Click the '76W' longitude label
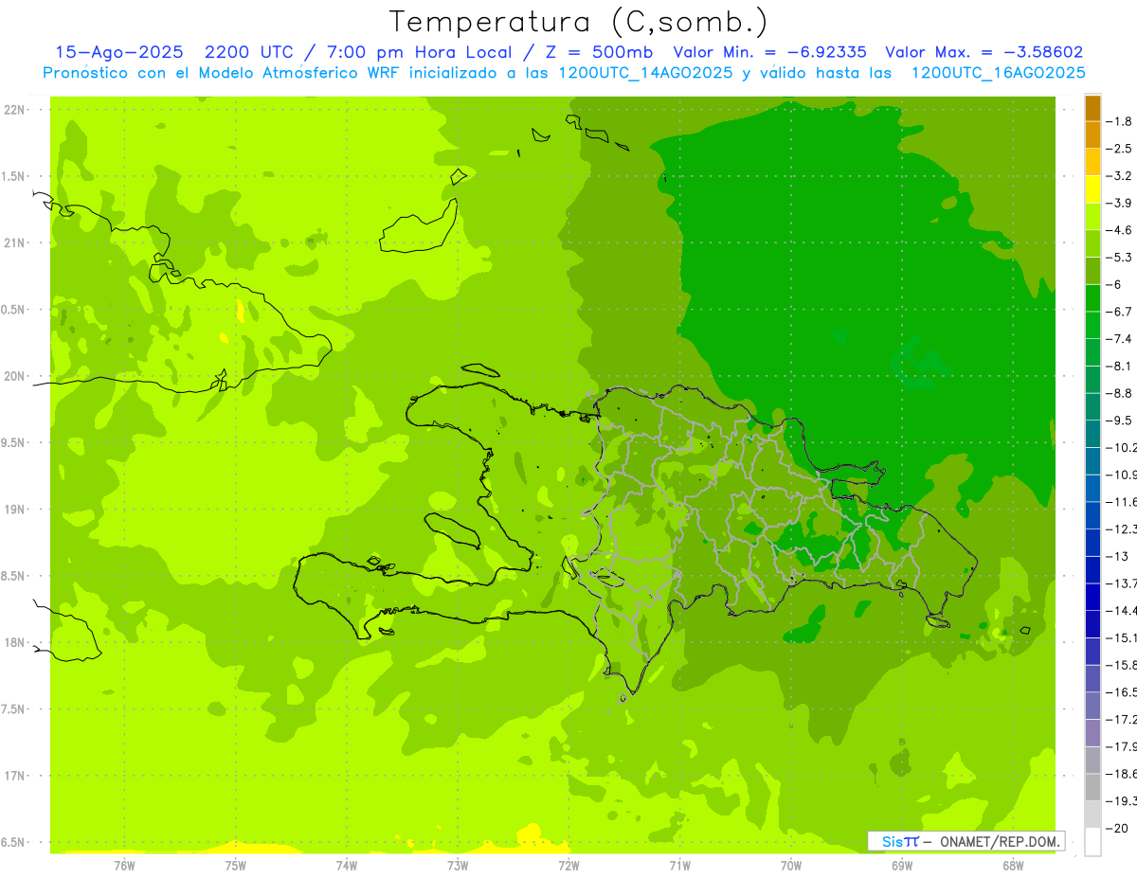 [124, 866]
